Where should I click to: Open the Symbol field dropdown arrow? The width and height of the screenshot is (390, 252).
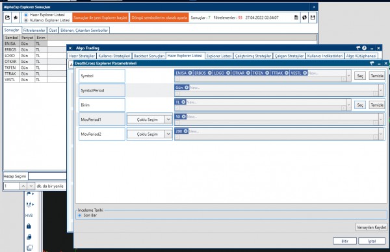click(348, 75)
